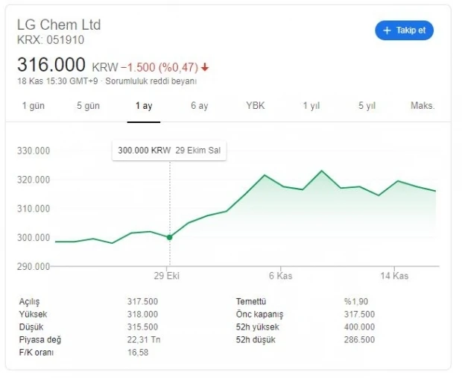Switch to the 6 ay range
Image resolution: width=462 pixels, height=378 pixels.
(200, 106)
